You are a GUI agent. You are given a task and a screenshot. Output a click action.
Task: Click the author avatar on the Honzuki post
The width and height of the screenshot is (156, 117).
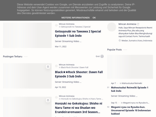point(56,97)
